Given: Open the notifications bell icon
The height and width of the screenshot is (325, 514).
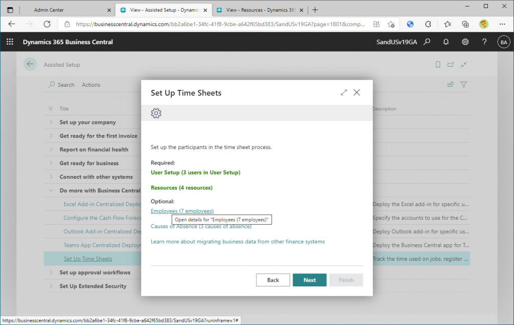Looking at the screenshot, I should [x=446, y=42].
